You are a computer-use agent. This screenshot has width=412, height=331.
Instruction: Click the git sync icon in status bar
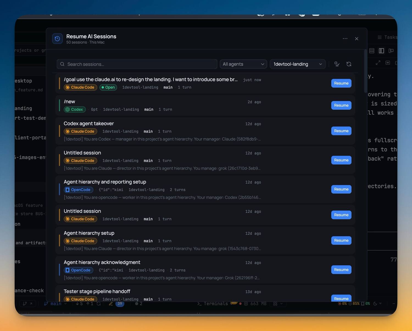coord(99,304)
